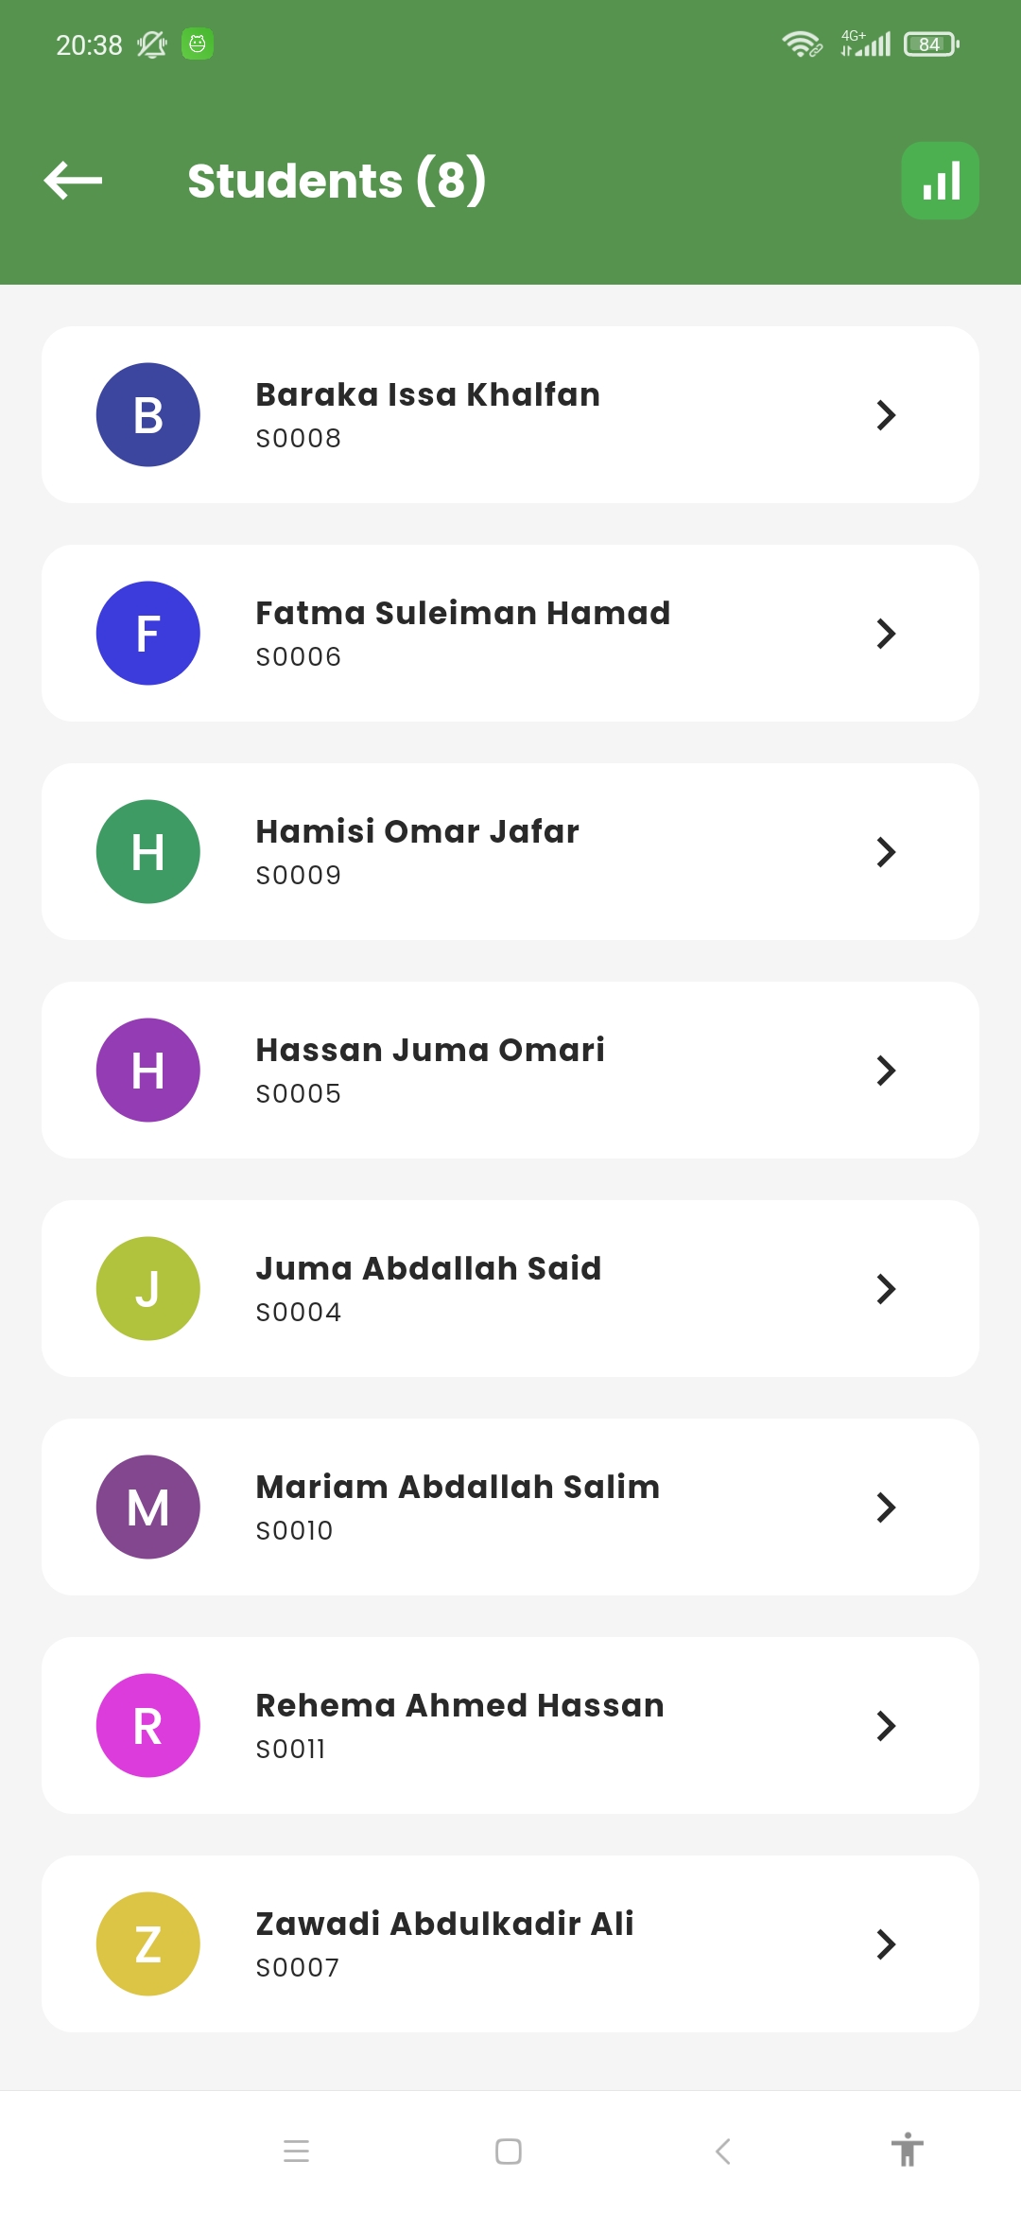Tap the purple H avatar for Hassan

coord(148,1071)
